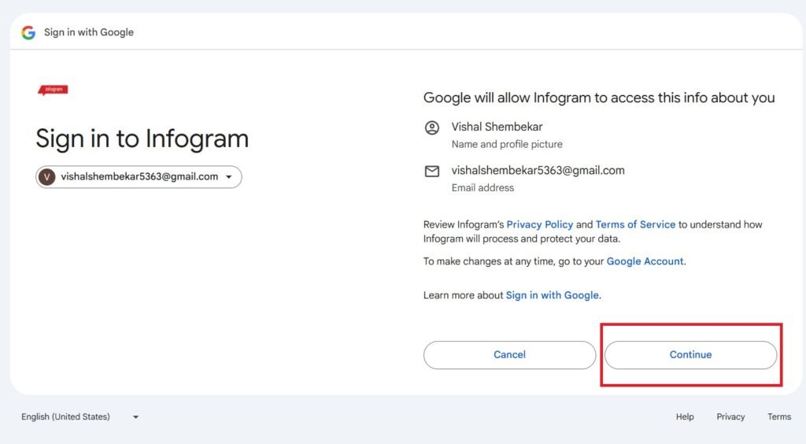The width and height of the screenshot is (806, 444).
Task: Open the Privacy footer link
Action: point(730,416)
